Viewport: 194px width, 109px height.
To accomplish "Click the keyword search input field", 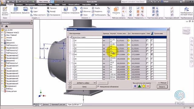I will coord(133,2).
